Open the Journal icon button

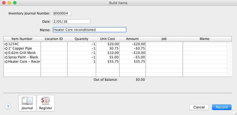click(x=27, y=103)
